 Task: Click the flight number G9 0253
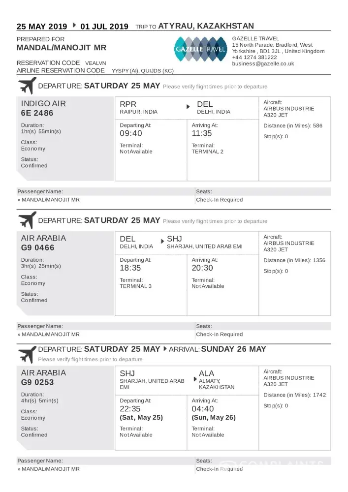[37, 382]
